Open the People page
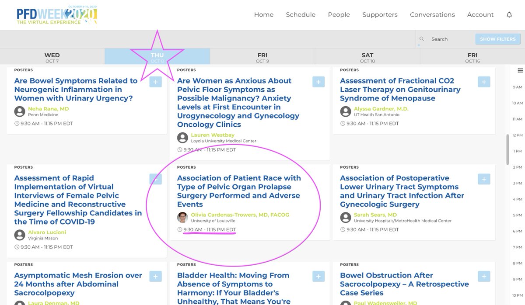Viewport: 525px width, 305px height. (x=339, y=14)
